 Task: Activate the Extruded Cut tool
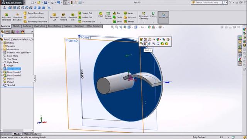click(x=54, y=17)
